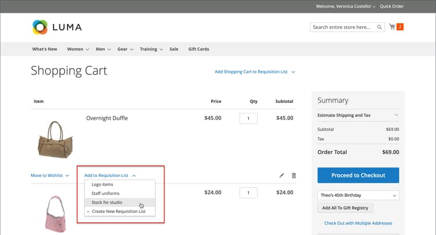Image resolution: width=436 pixels, height=235 pixels.
Task: Click the $45.00 price of Overnight Duffle
Action: point(213,118)
